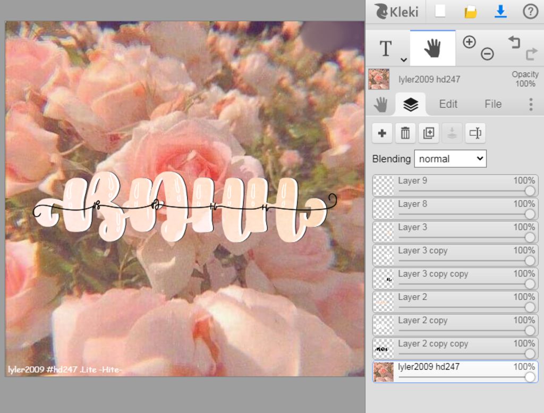Save the image with the download arrow icon
The image size is (544, 413).
(500, 12)
